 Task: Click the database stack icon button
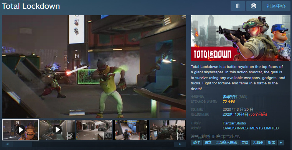pos(254,6)
